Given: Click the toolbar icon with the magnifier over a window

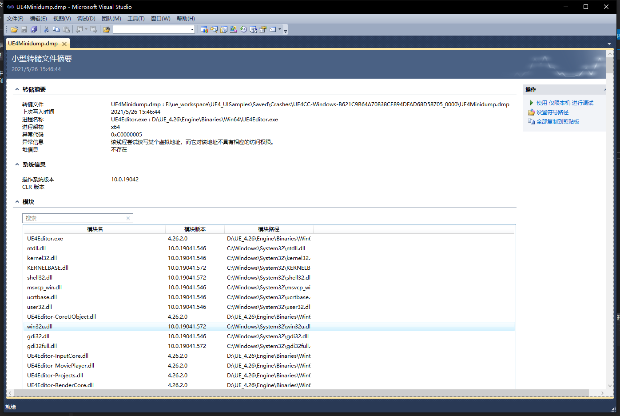Looking at the screenshot, I should click(x=214, y=29).
